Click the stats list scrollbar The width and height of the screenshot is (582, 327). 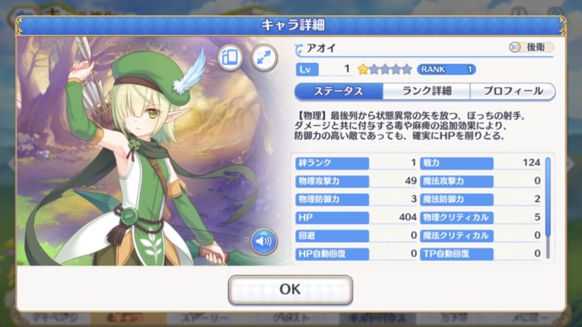point(548,207)
